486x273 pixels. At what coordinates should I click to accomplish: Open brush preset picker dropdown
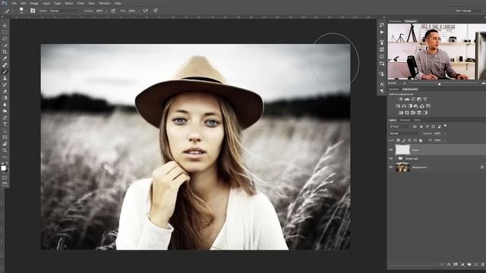[27, 11]
